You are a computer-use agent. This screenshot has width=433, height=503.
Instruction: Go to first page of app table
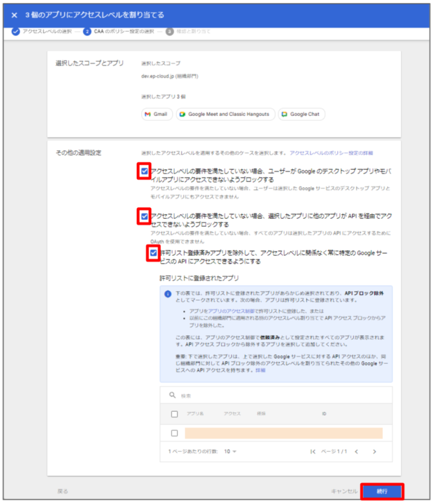313,452
